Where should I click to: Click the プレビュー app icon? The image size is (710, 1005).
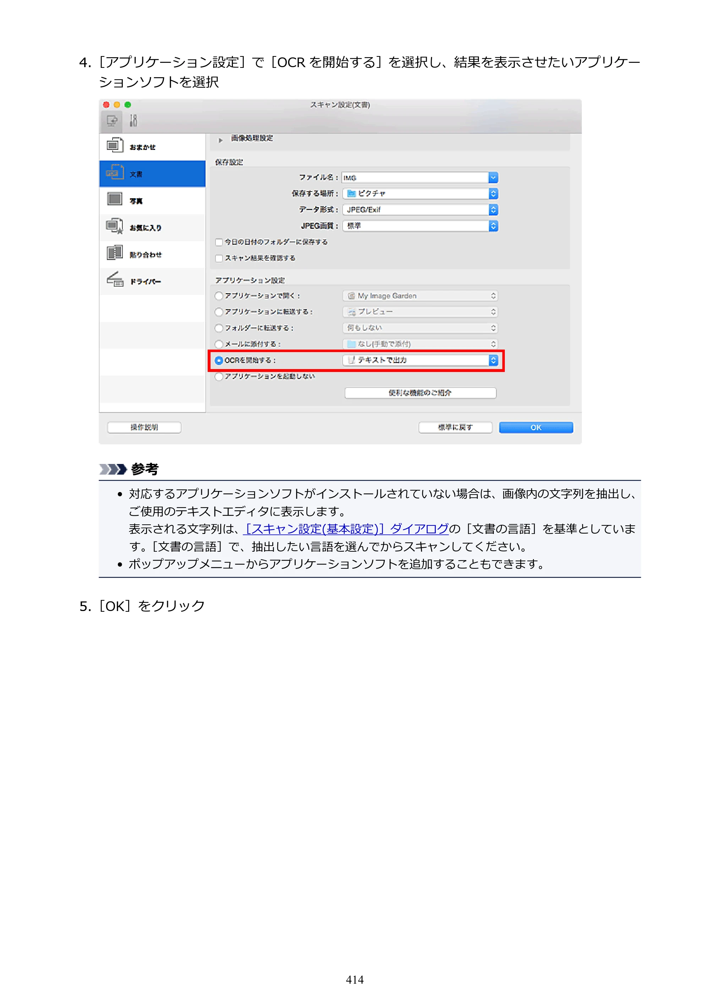(351, 312)
